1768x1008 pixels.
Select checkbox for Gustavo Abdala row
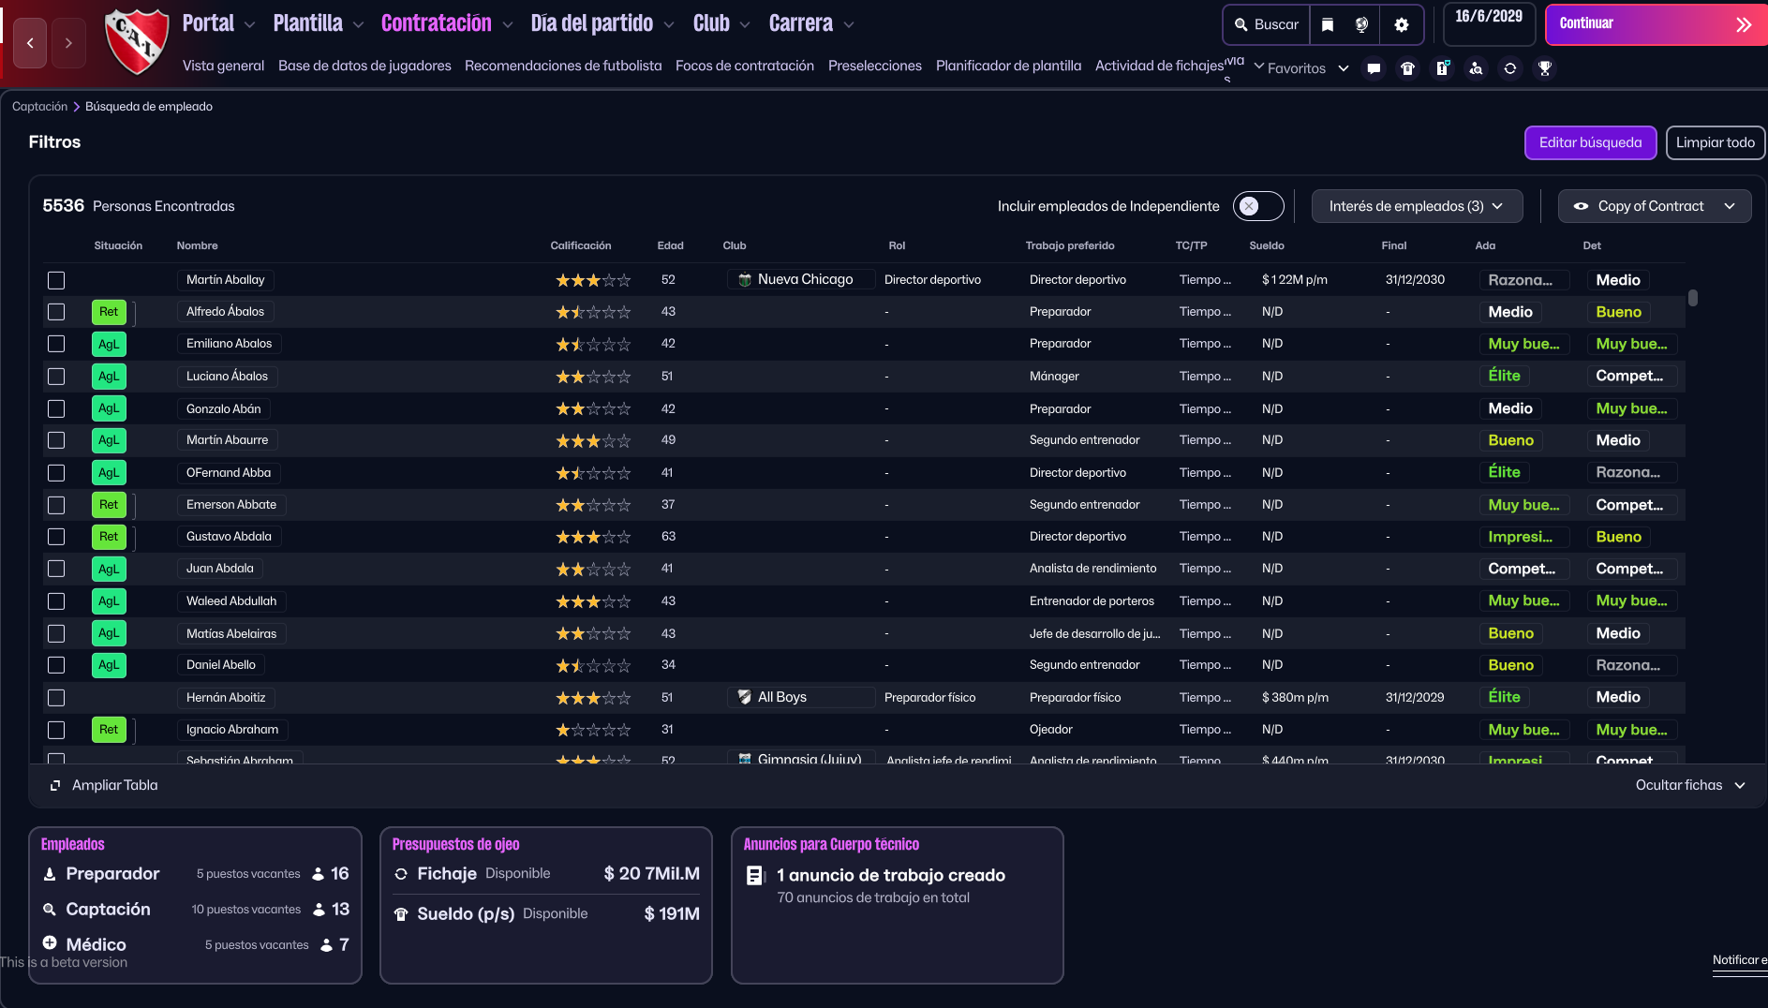(56, 537)
